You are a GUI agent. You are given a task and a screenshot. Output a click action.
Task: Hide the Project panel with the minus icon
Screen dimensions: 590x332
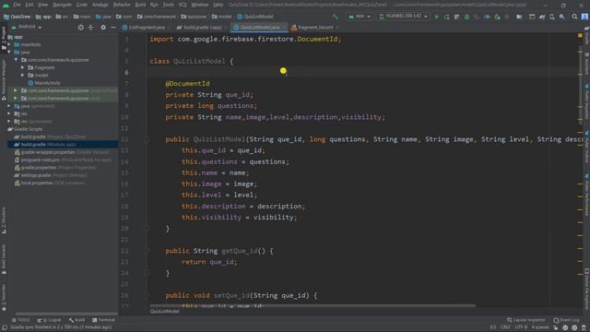tap(113, 28)
